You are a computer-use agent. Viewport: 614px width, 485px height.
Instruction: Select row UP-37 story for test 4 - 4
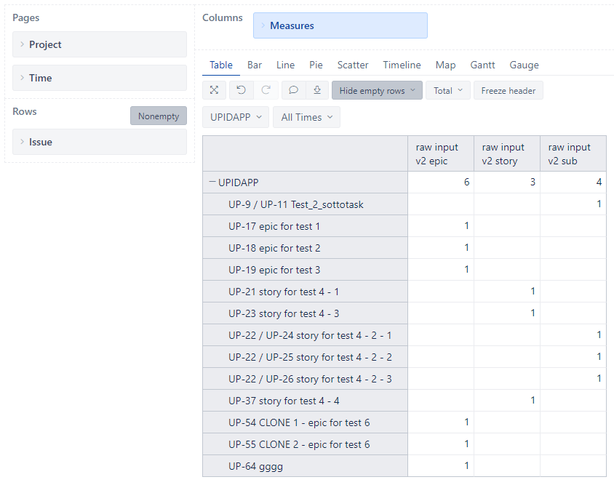(x=305, y=401)
